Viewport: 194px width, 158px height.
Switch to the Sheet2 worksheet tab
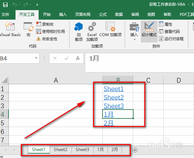pyautogui.click(x=61, y=149)
